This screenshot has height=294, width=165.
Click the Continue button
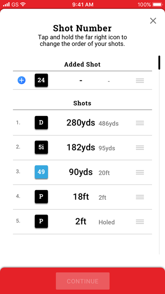click(82, 281)
